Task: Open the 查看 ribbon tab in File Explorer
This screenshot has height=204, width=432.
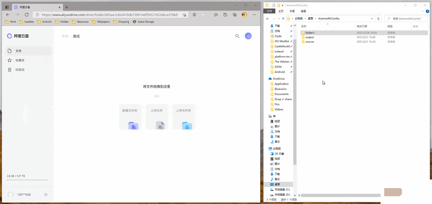Action: pyautogui.click(x=303, y=11)
